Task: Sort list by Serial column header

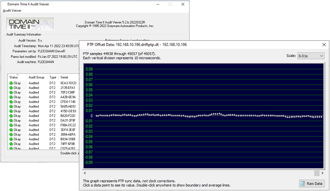Action: [64, 77]
